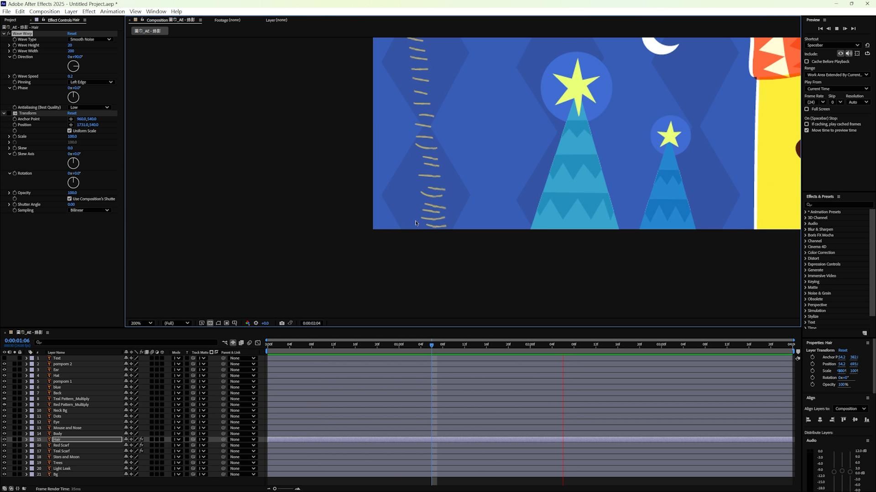This screenshot has width=876, height=492.
Task: Toggle transparency grid in composition viewer
Action: (210, 323)
